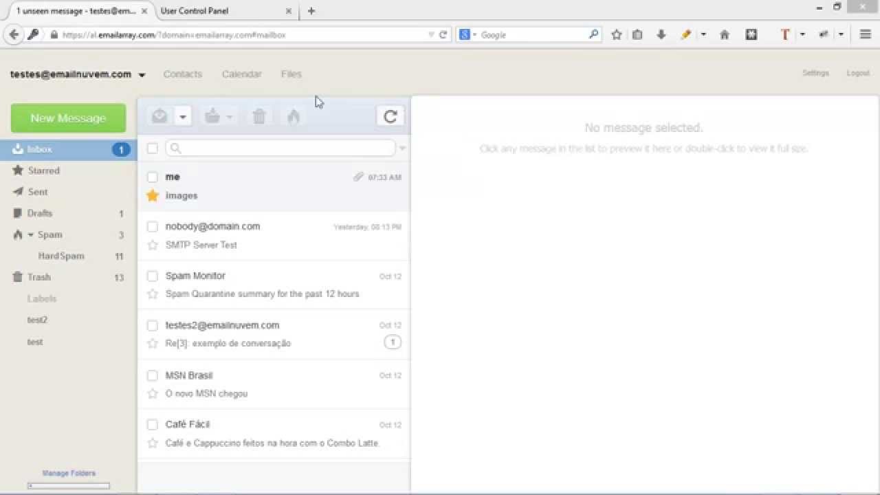880x495 pixels.
Task: Click the Manage Folders link
Action: pyautogui.click(x=69, y=473)
